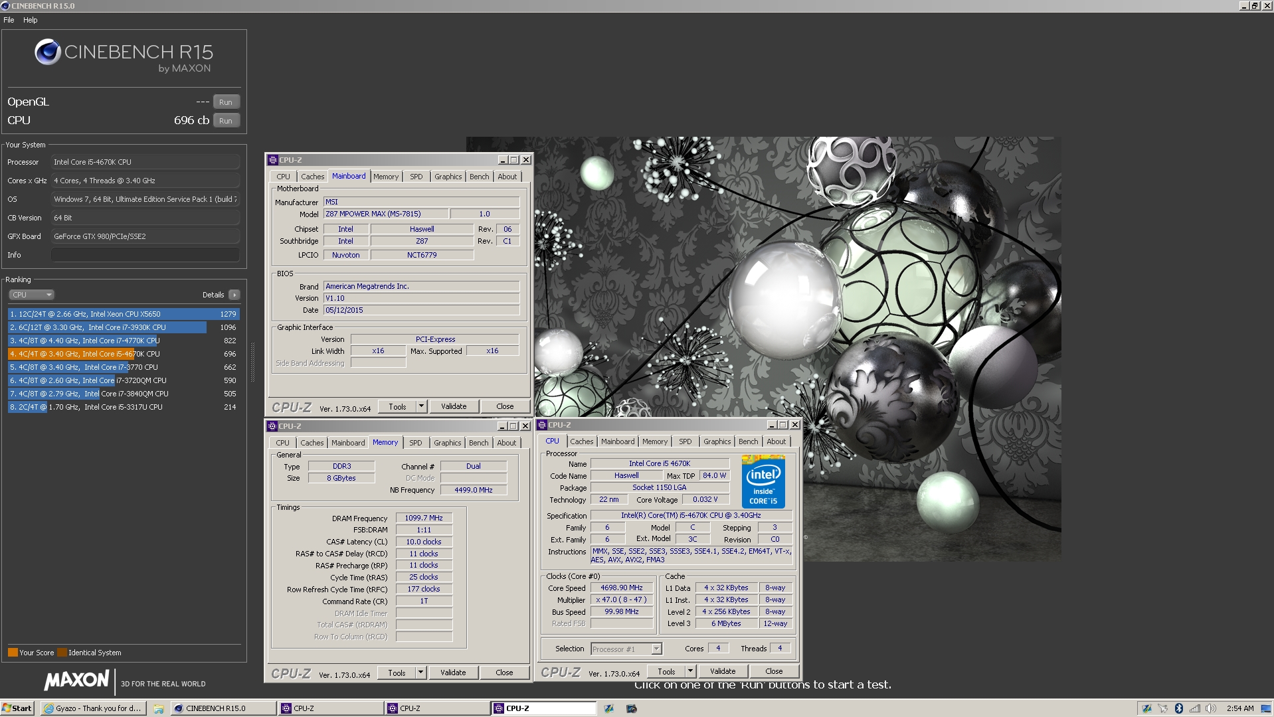
Task: Select ranking row Core i7-4770K CPU
Action: [124, 341]
